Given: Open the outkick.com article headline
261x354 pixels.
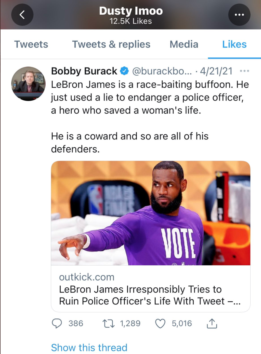Looking at the screenshot, I should [x=150, y=295].
